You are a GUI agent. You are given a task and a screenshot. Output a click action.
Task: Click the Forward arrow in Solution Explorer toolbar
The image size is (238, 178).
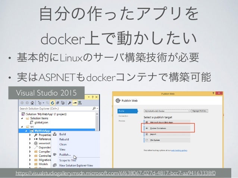click(27, 103)
